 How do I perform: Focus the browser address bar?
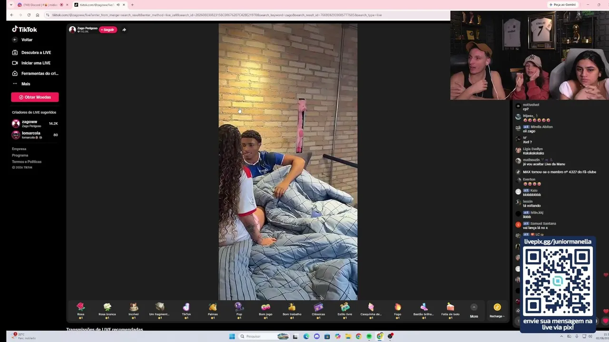point(247,15)
